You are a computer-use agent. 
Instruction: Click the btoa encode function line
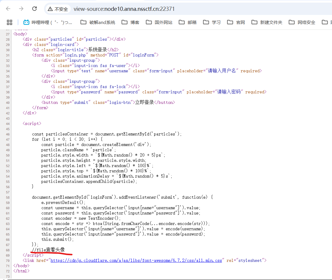125,224
